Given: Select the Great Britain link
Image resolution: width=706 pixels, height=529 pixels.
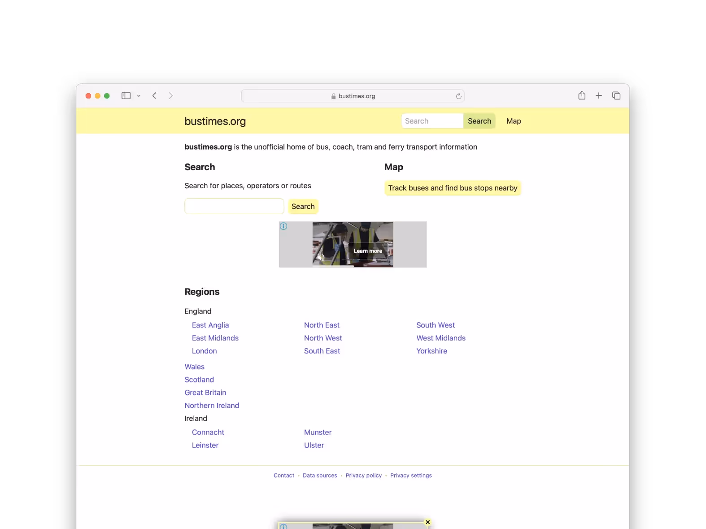Looking at the screenshot, I should (x=205, y=393).
